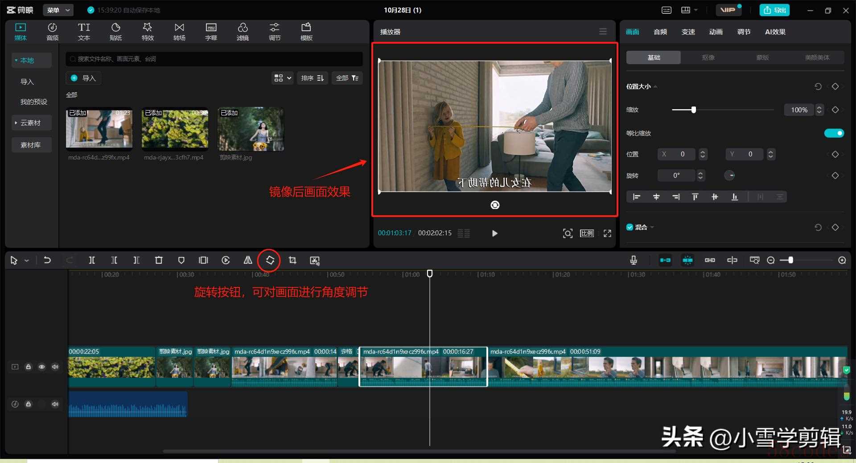Click the split clip tool icon
The width and height of the screenshot is (856, 463).
pyautogui.click(x=92, y=260)
